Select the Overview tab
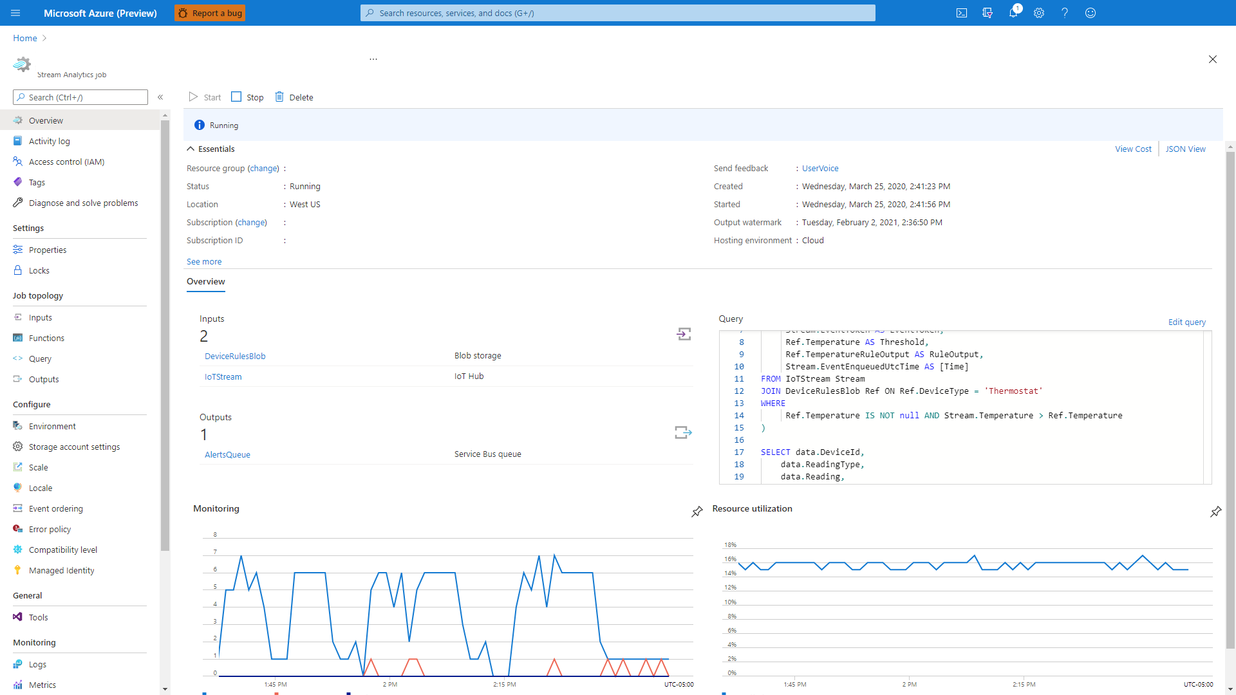This screenshot has width=1236, height=695. coord(205,281)
